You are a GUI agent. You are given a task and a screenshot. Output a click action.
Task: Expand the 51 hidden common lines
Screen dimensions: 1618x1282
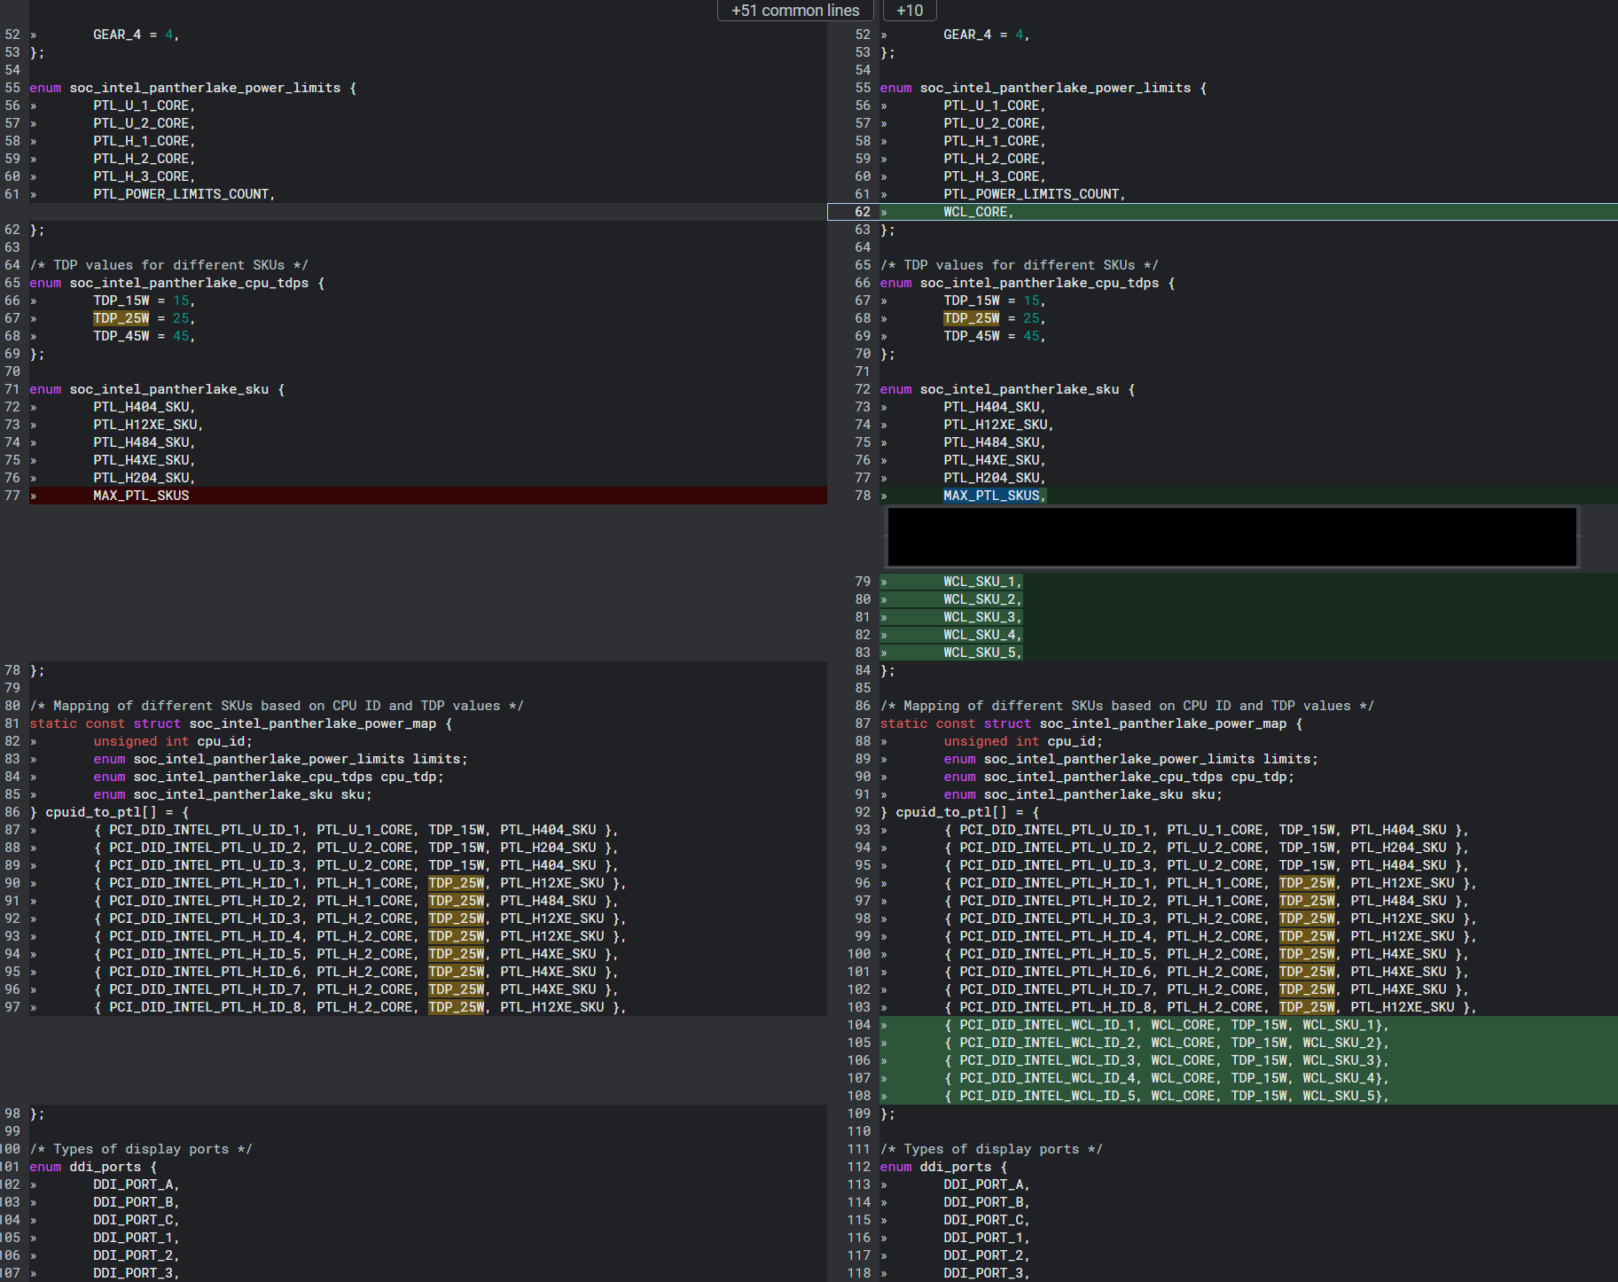(x=794, y=11)
